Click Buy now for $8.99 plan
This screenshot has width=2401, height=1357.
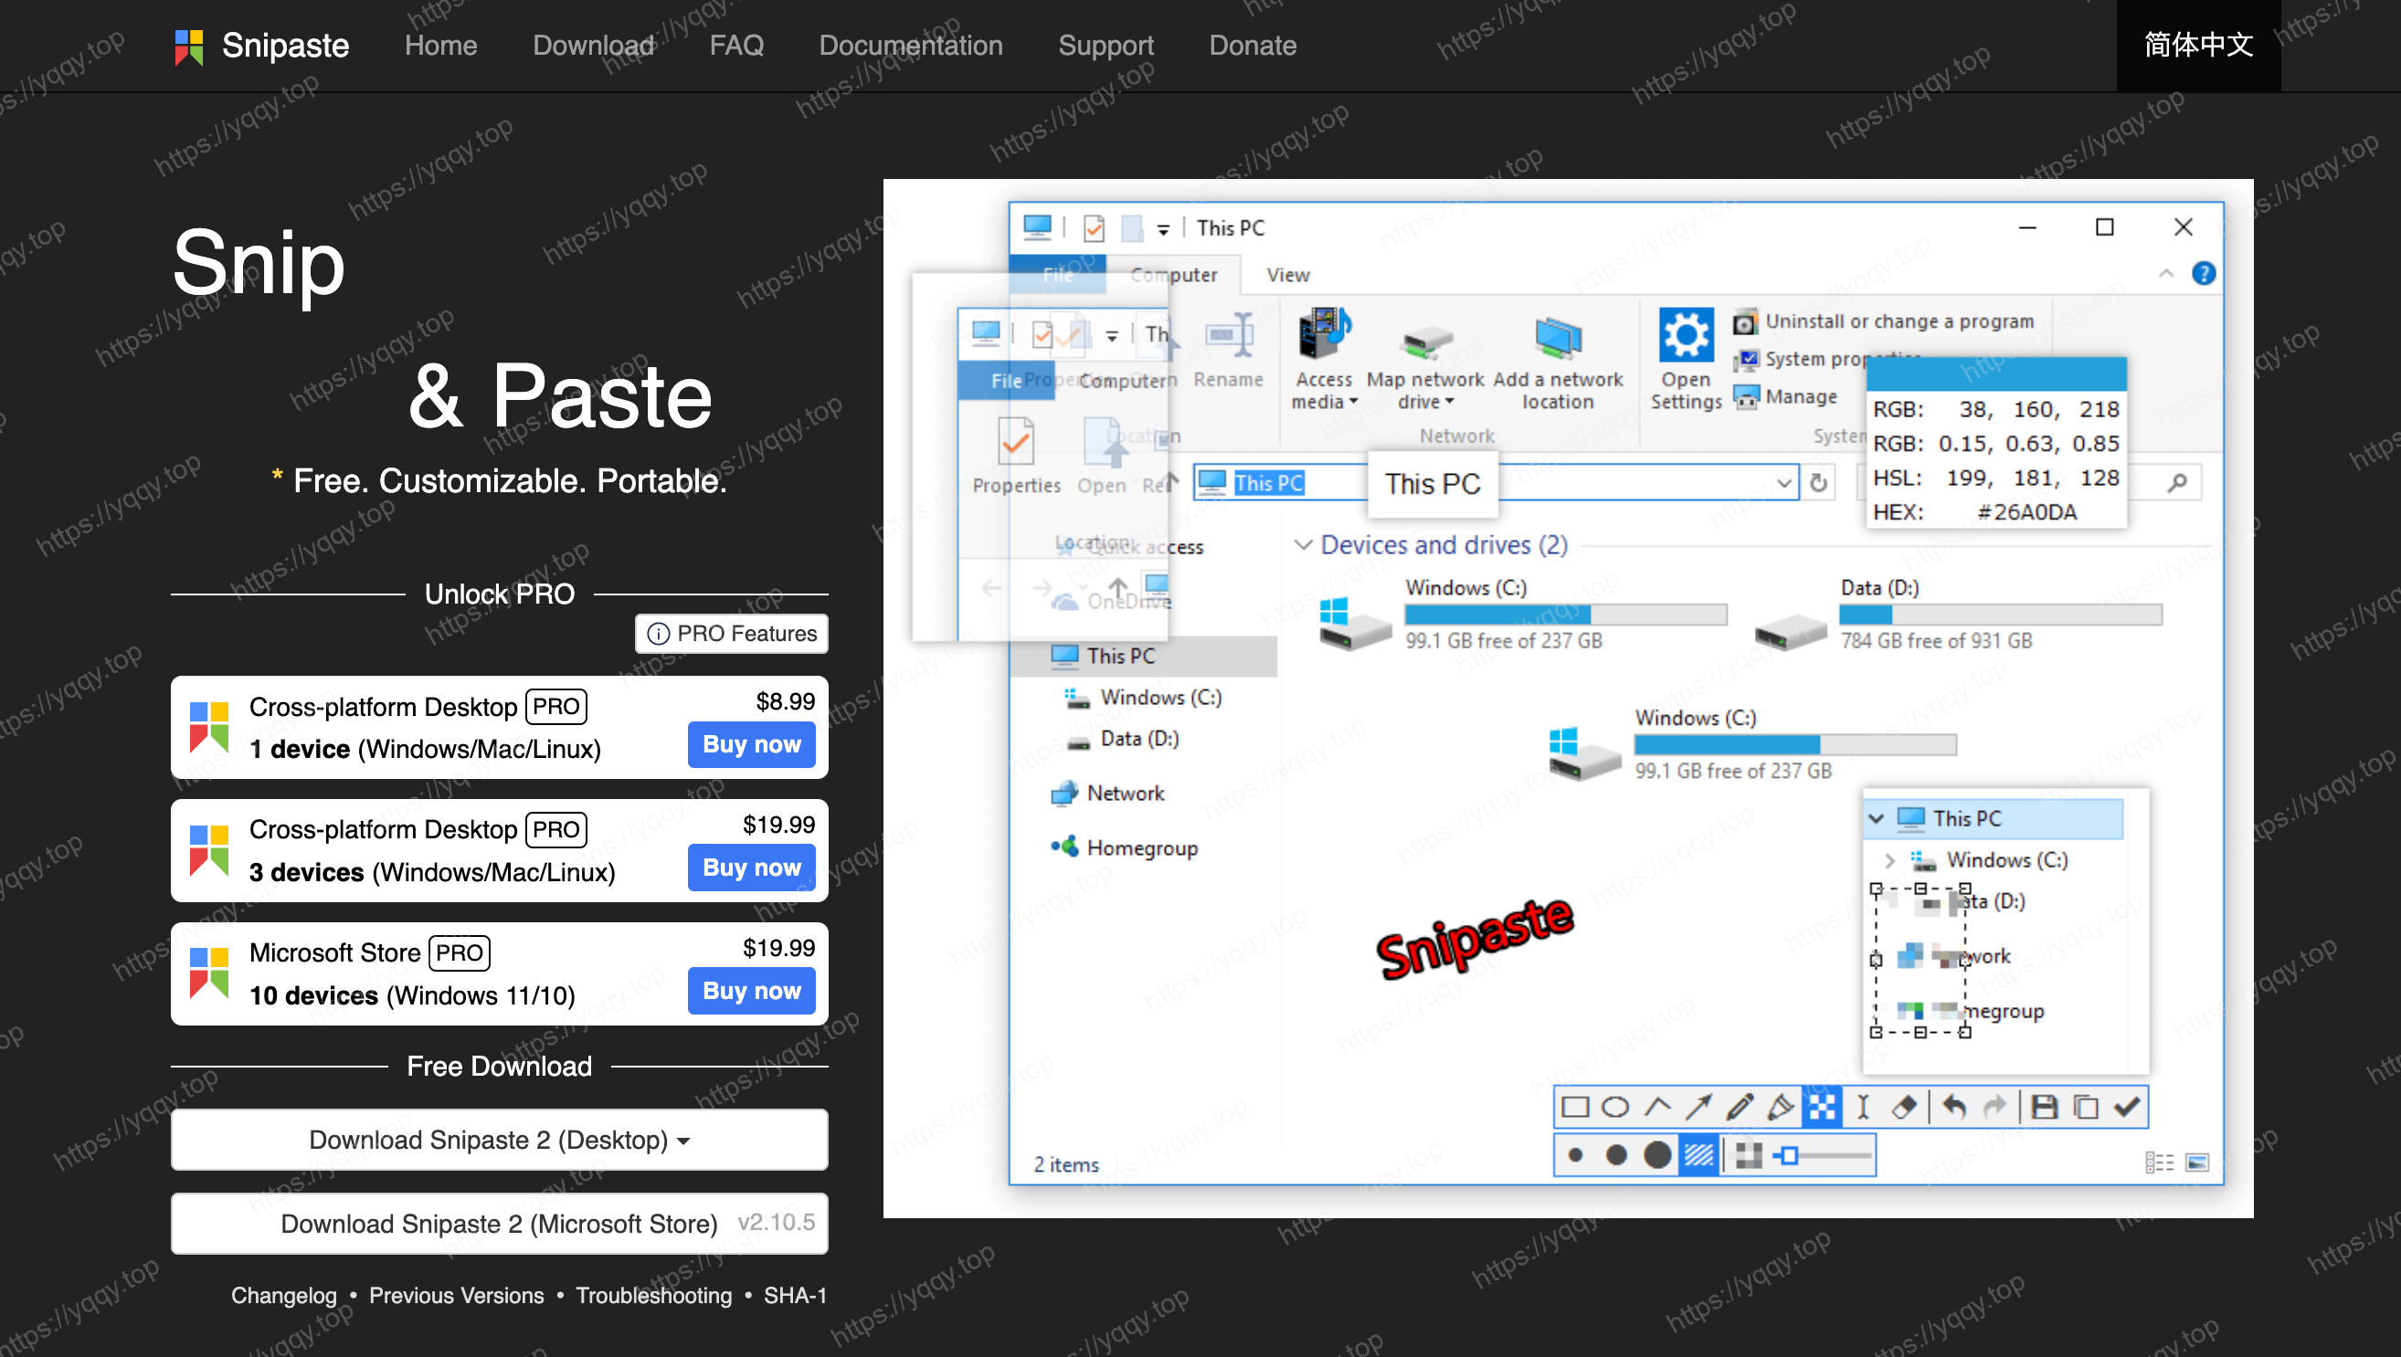751,743
